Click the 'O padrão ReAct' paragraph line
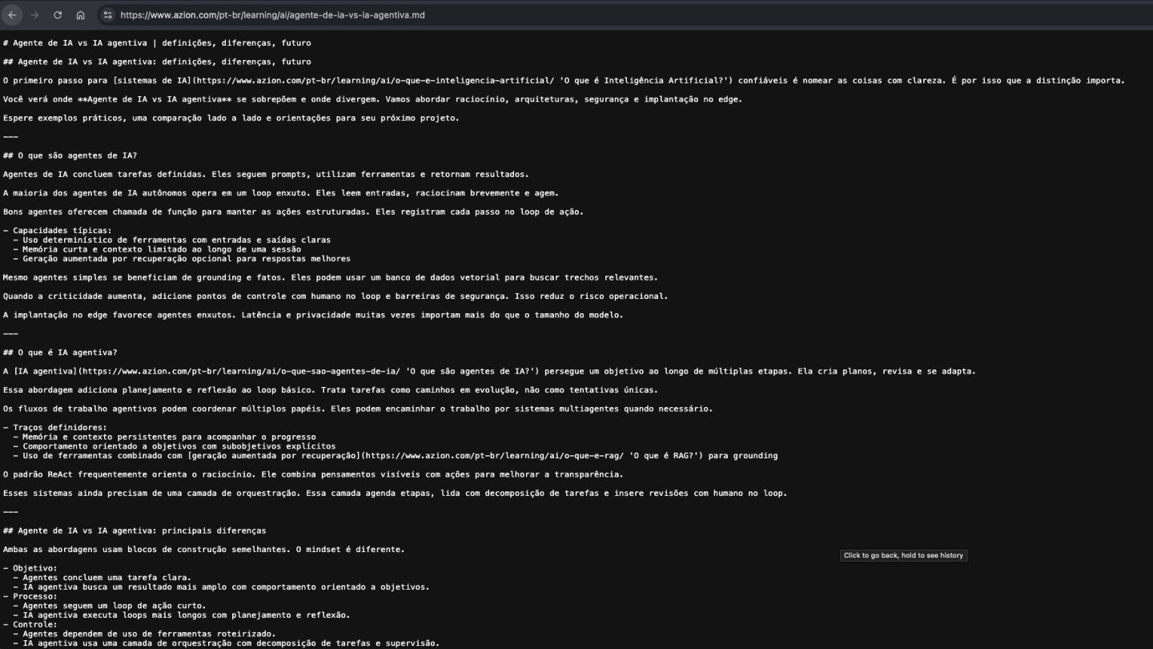 click(x=313, y=474)
